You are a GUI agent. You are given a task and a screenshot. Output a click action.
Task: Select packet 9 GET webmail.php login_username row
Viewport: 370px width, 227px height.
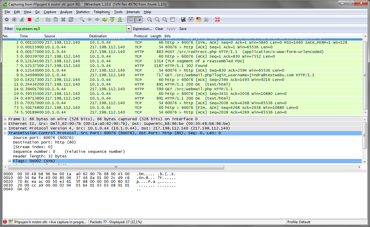tap(182, 75)
